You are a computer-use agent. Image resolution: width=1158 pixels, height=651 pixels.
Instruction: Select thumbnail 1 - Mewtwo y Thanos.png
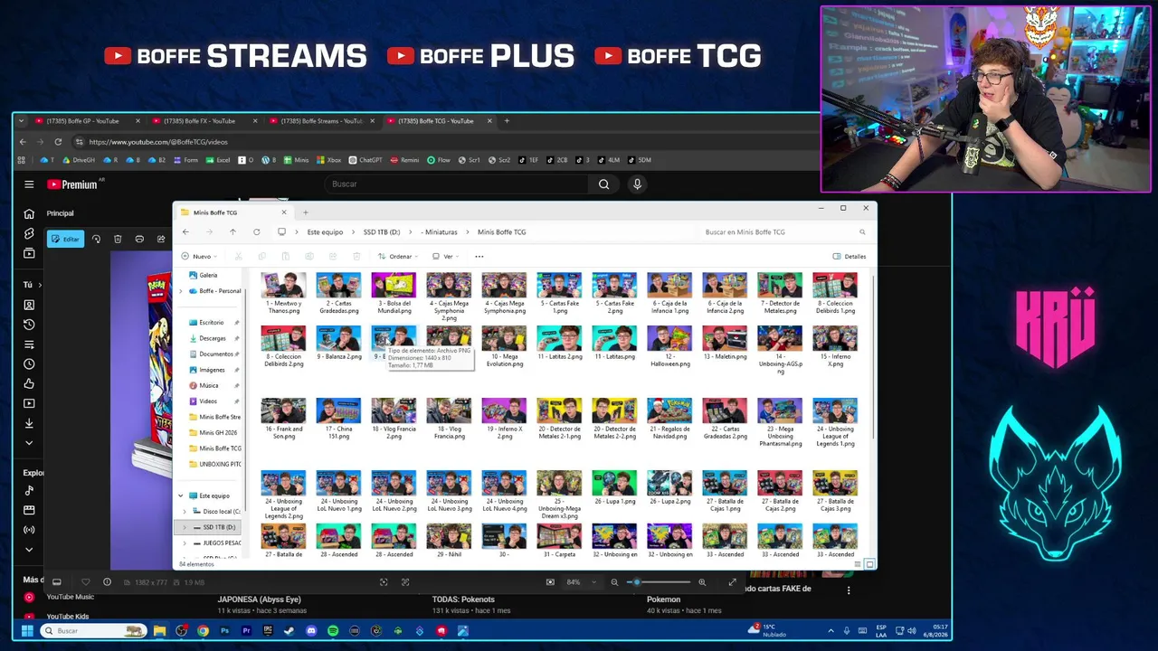pos(283,294)
